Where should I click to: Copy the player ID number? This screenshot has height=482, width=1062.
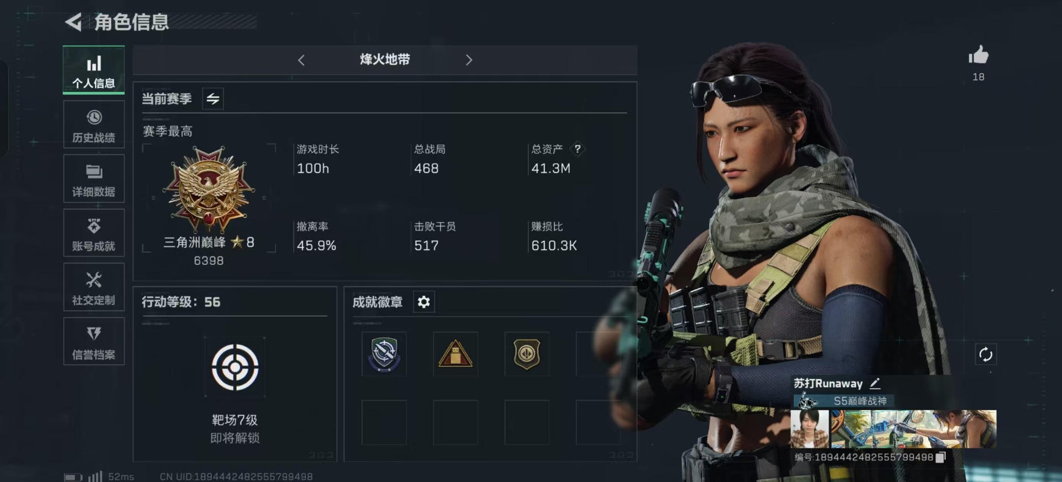tap(941, 457)
